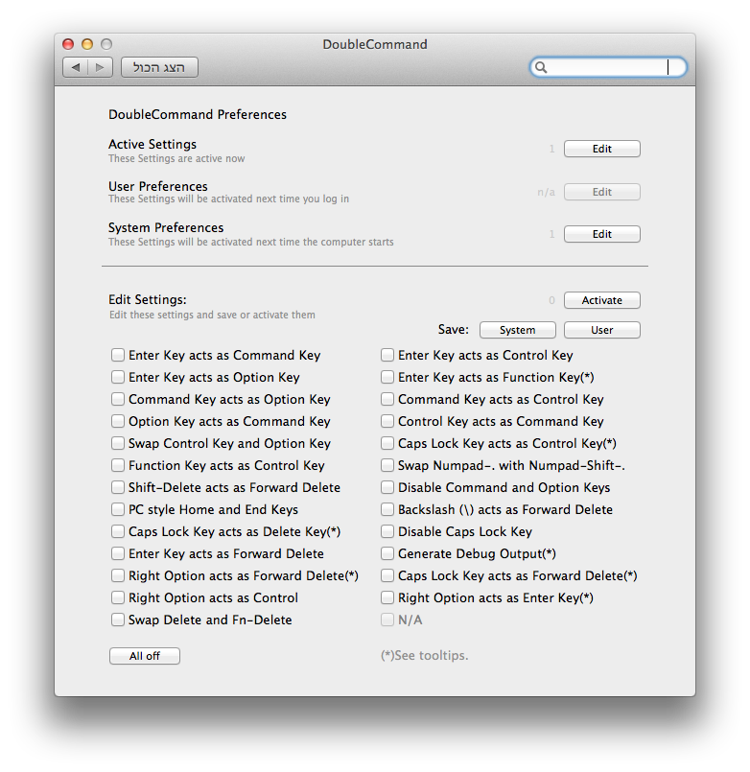Focus the search input field

point(608,67)
